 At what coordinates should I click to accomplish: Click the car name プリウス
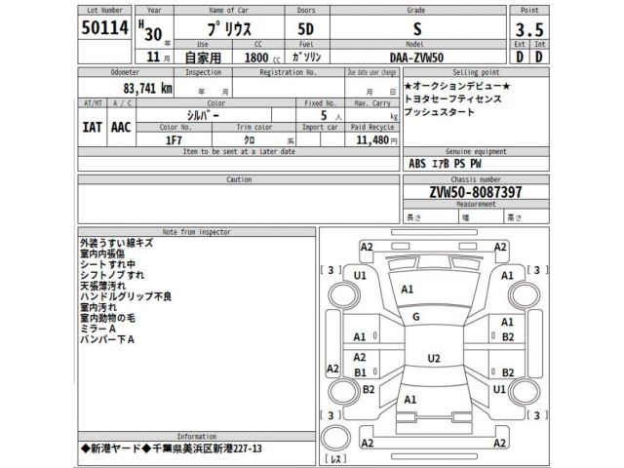229,28
